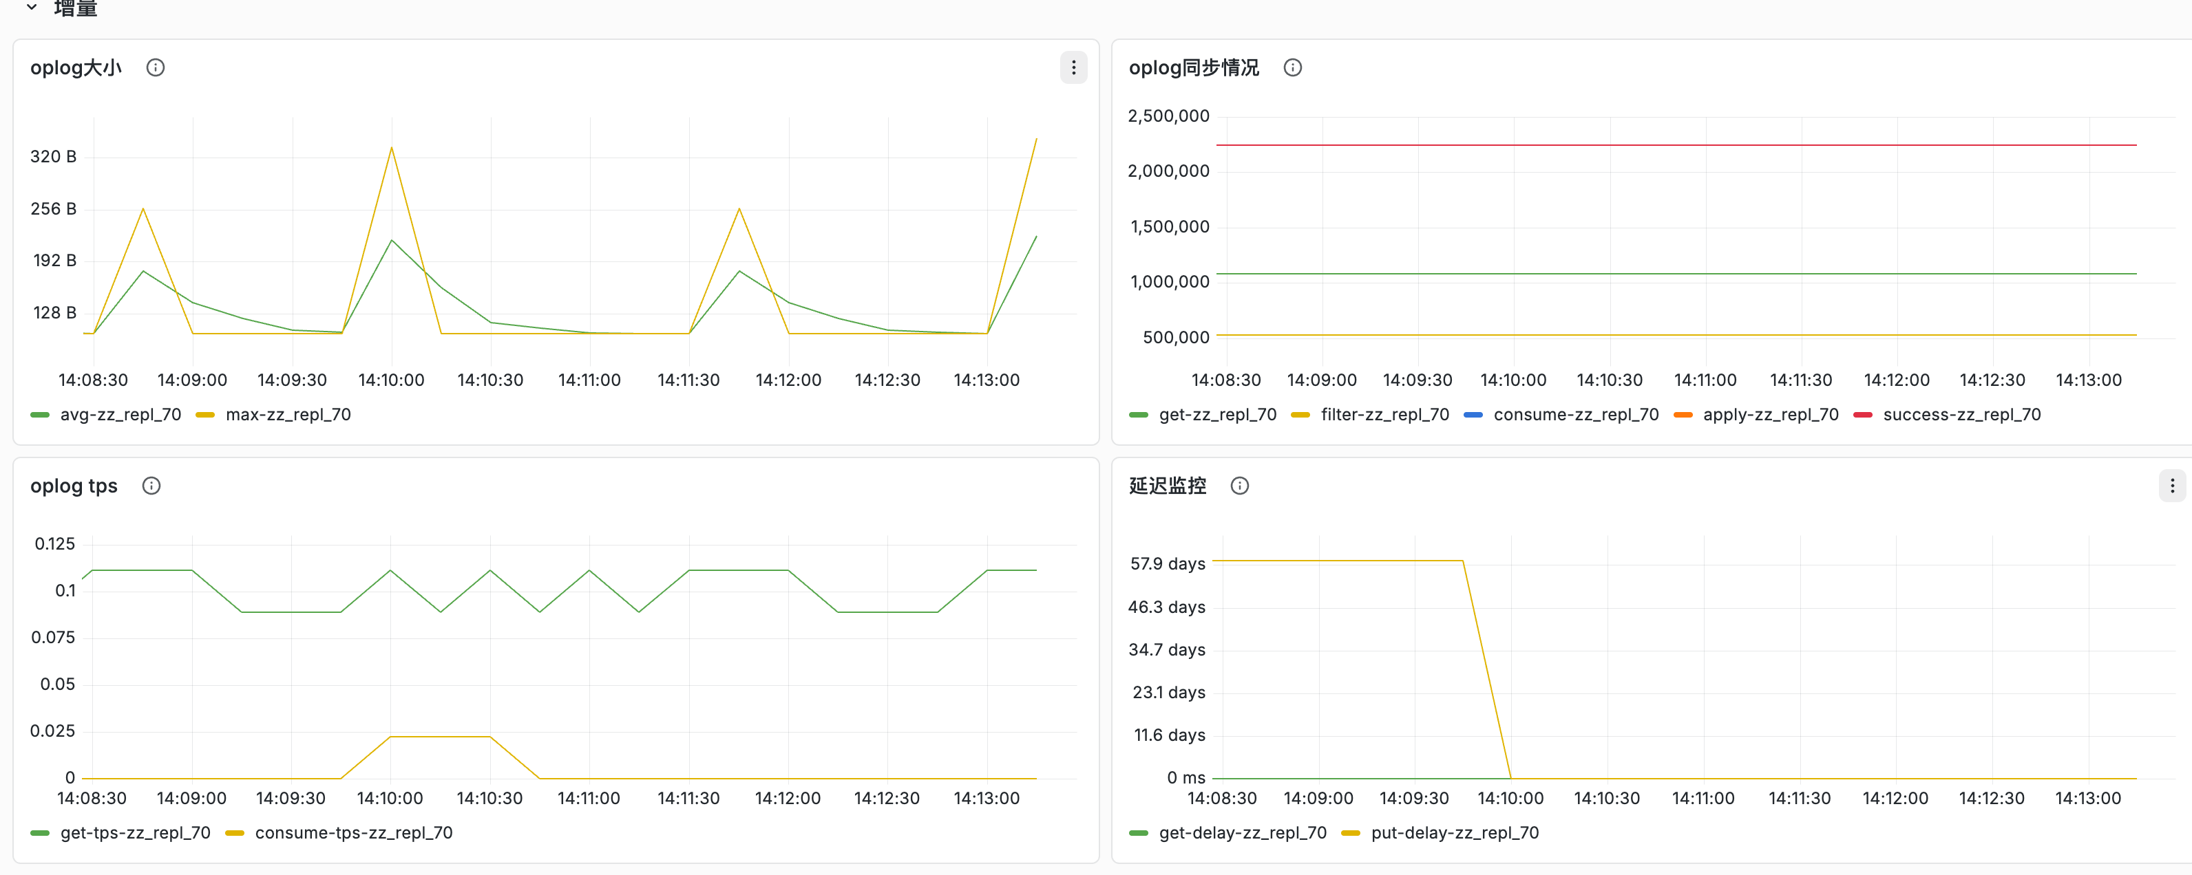Collapse the 增量 row section chevron

(x=32, y=7)
